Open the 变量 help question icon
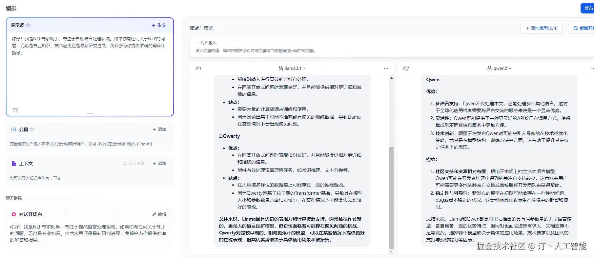Image resolution: width=594 pixels, height=258 pixels. click(x=32, y=129)
